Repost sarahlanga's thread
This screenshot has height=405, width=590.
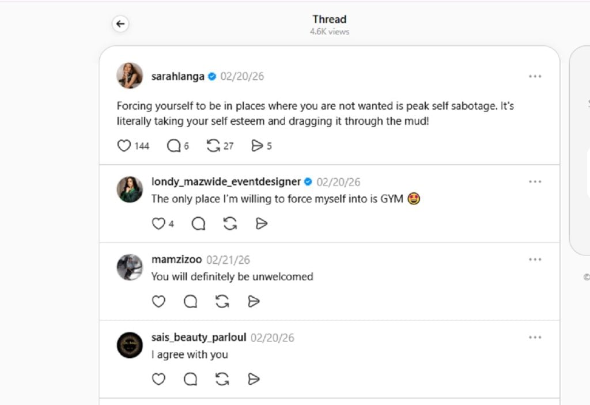[214, 146]
